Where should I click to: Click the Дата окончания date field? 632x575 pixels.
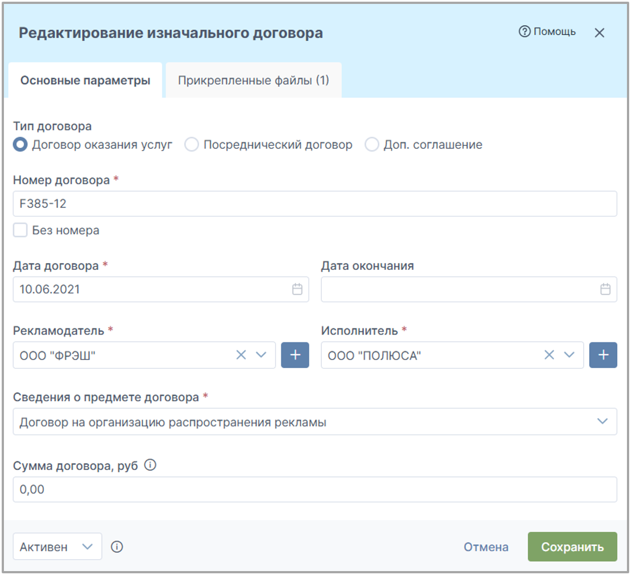[469, 289]
